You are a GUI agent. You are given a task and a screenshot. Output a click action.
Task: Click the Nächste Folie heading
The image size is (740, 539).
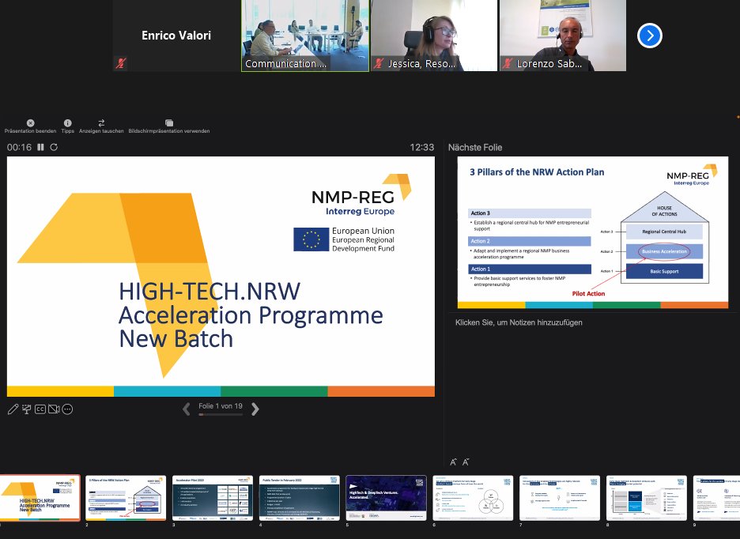click(x=475, y=147)
